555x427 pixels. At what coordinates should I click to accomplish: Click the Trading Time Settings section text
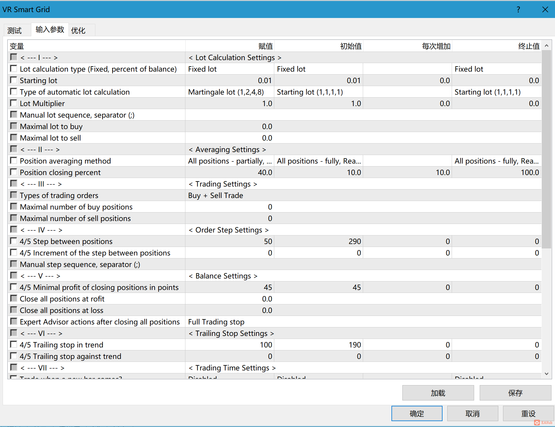pyautogui.click(x=232, y=368)
